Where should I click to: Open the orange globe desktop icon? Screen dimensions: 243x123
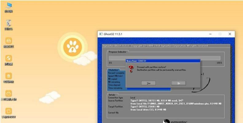tap(9, 60)
